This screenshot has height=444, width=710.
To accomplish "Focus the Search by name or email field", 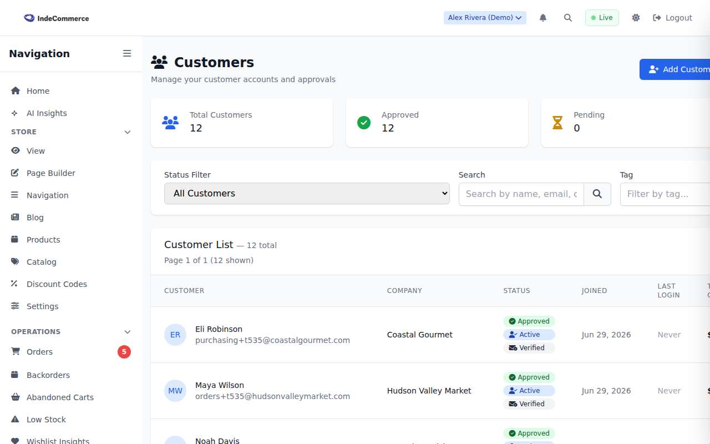I will click(521, 194).
